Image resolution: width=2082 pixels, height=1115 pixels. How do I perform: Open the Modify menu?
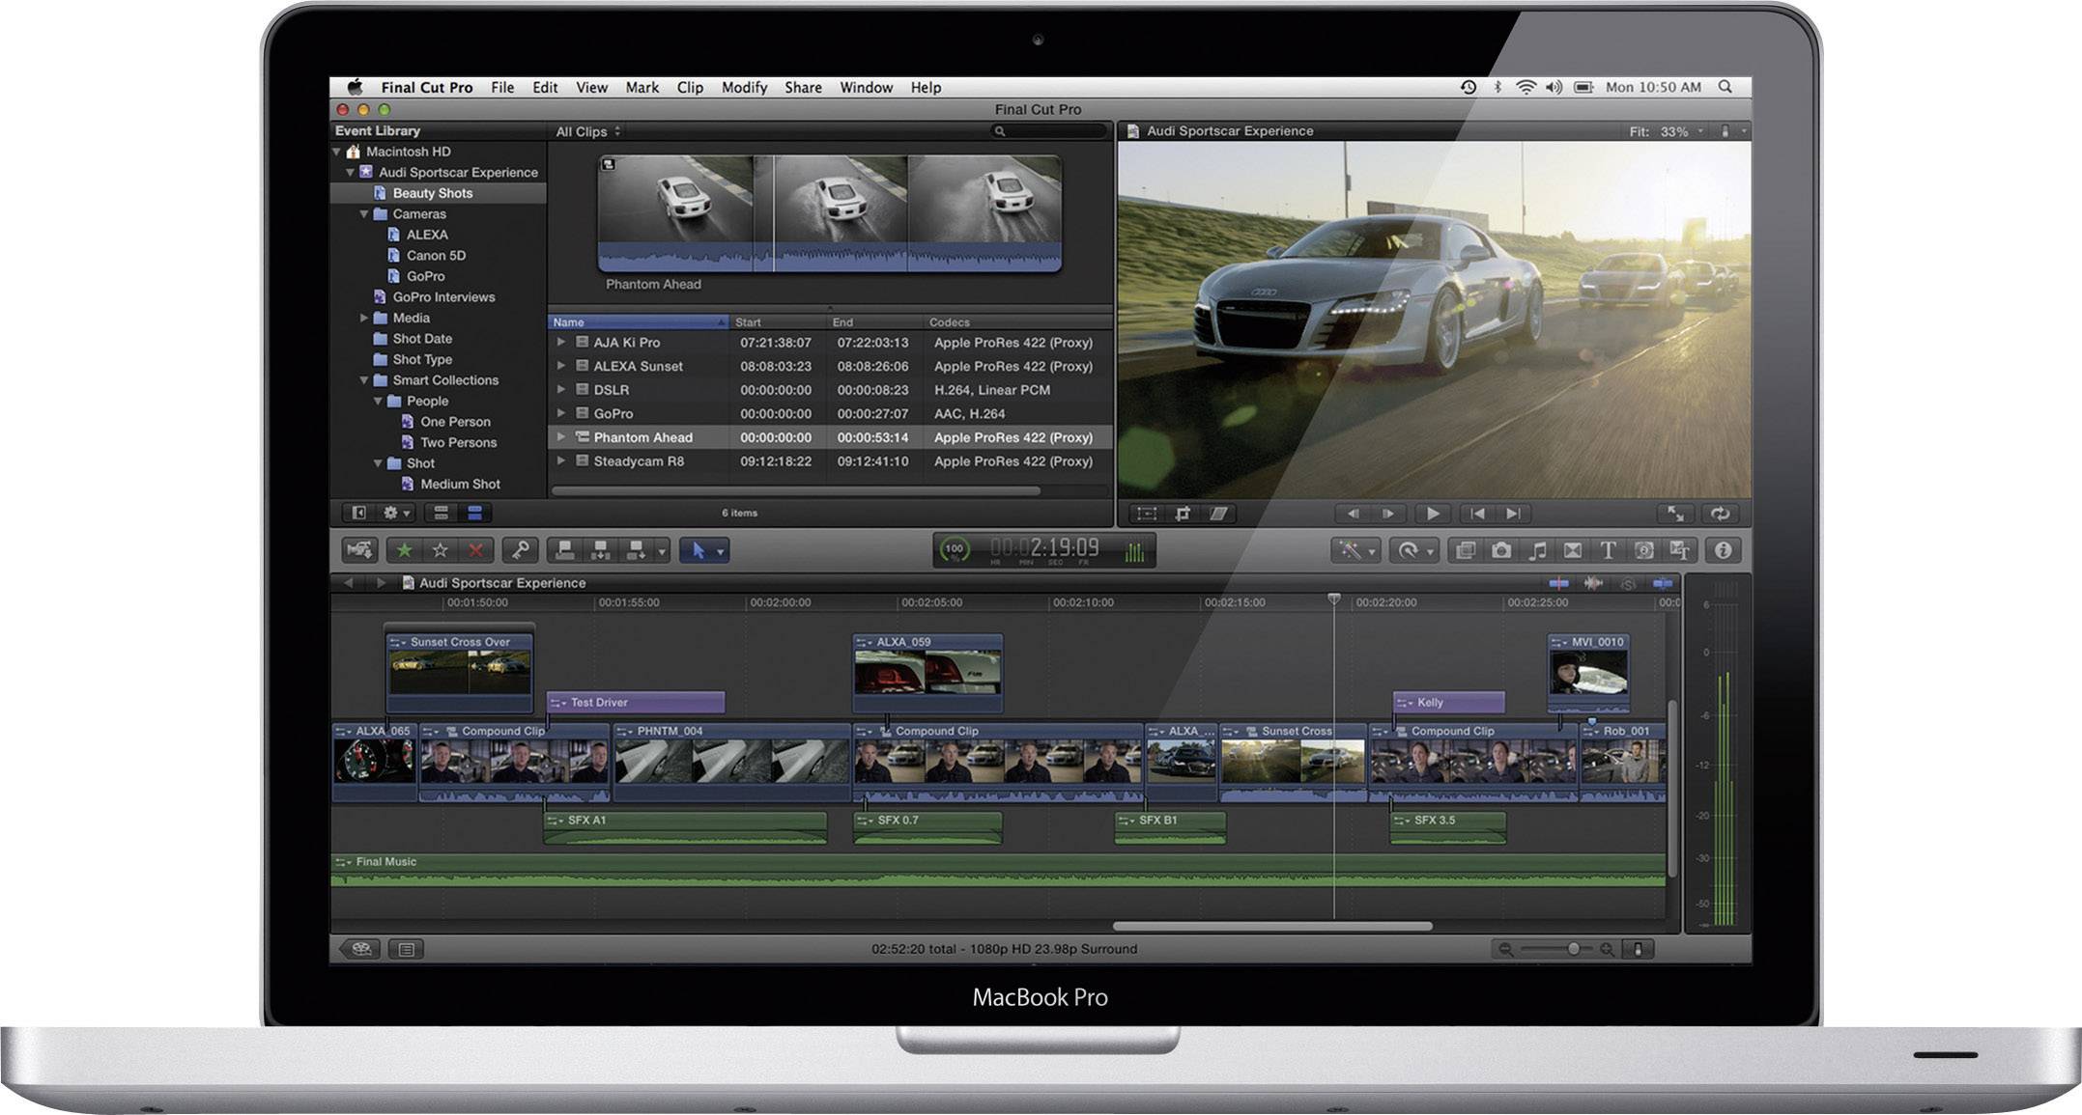coord(744,87)
